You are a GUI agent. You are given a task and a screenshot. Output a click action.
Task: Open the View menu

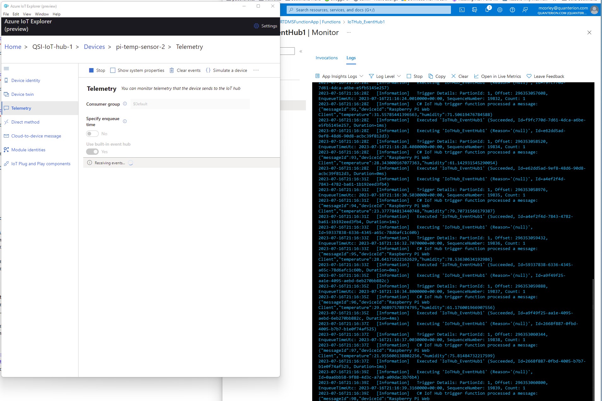tap(27, 14)
